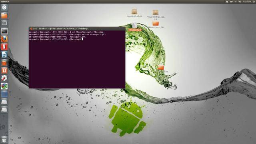This screenshot has width=256, height=144.
Task: Open the network indicator in top panel
Action: pyautogui.click(x=236, y=2)
